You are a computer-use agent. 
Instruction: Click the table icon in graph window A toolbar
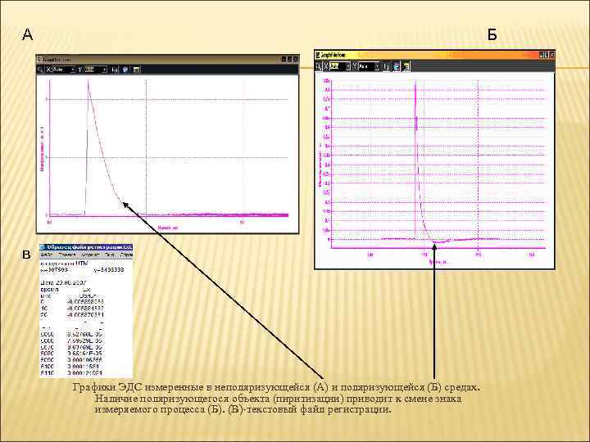click(x=137, y=70)
